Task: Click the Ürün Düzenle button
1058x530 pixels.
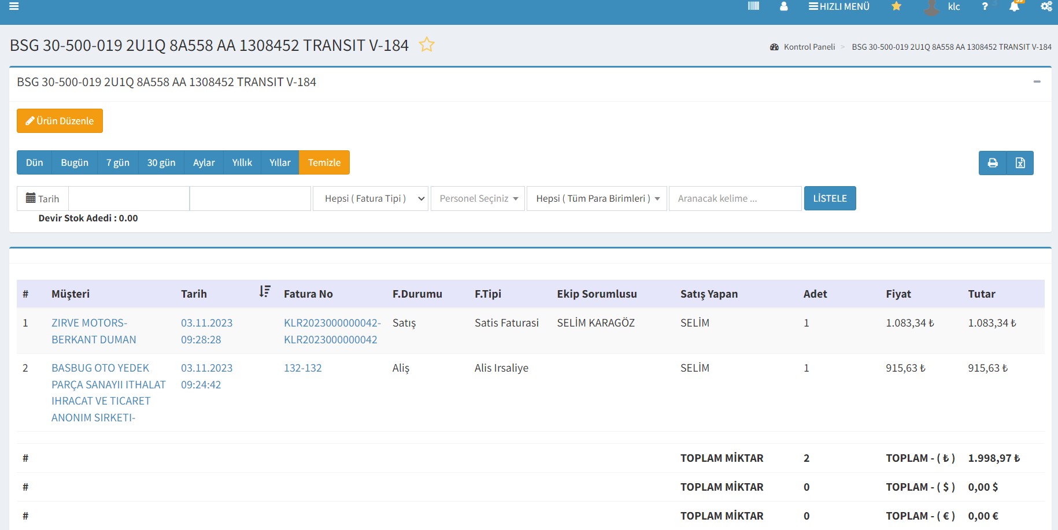Action: [x=60, y=121]
